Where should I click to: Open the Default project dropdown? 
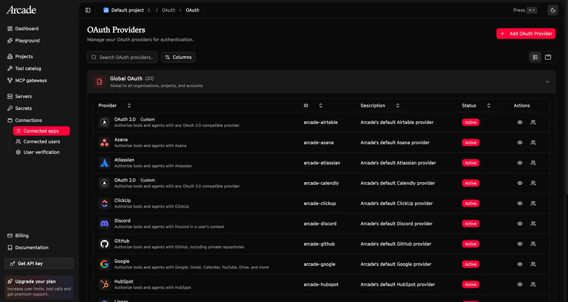pyautogui.click(x=127, y=10)
